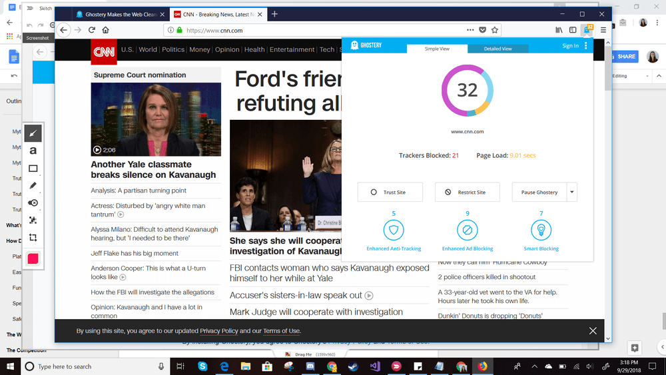Image resolution: width=666 pixels, height=375 pixels.
Task: Click the Trust Site button
Action: [390, 192]
